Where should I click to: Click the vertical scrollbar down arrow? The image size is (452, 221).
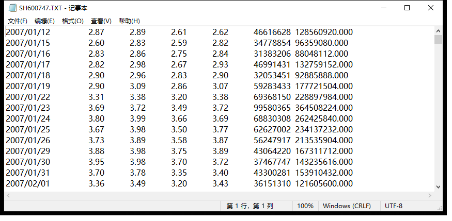pos(438,187)
